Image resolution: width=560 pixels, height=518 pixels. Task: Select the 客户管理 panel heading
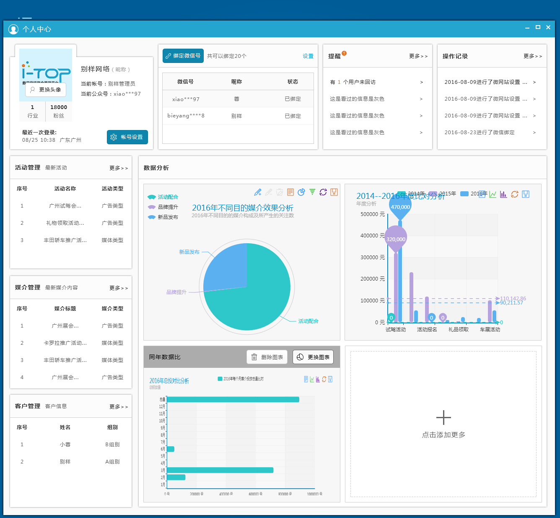(28, 406)
